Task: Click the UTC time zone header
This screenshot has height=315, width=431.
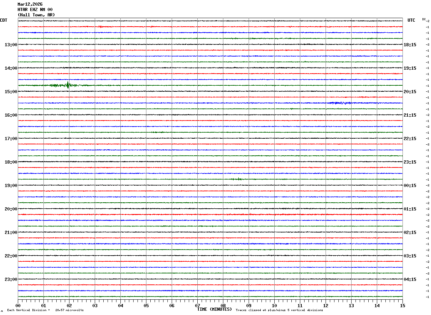Action: pyautogui.click(x=411, y=20)
